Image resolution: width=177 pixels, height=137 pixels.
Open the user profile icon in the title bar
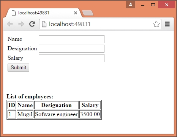click(x=131, y=5)
